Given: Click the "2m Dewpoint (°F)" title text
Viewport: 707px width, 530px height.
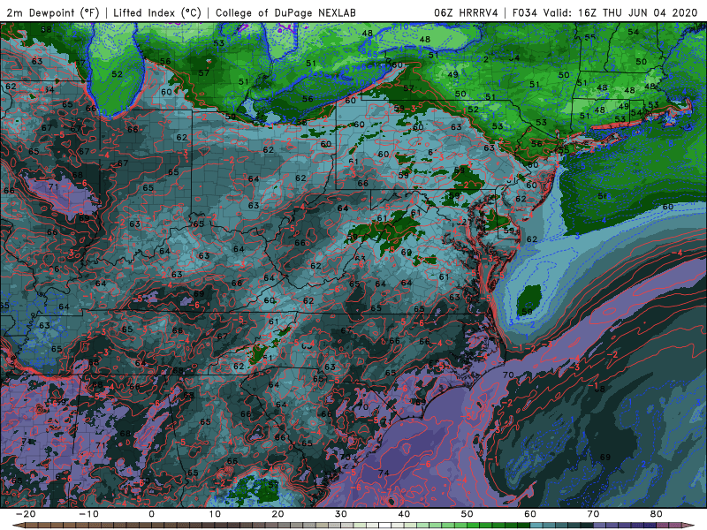Looking at the screenshot, I should (53, 12).
